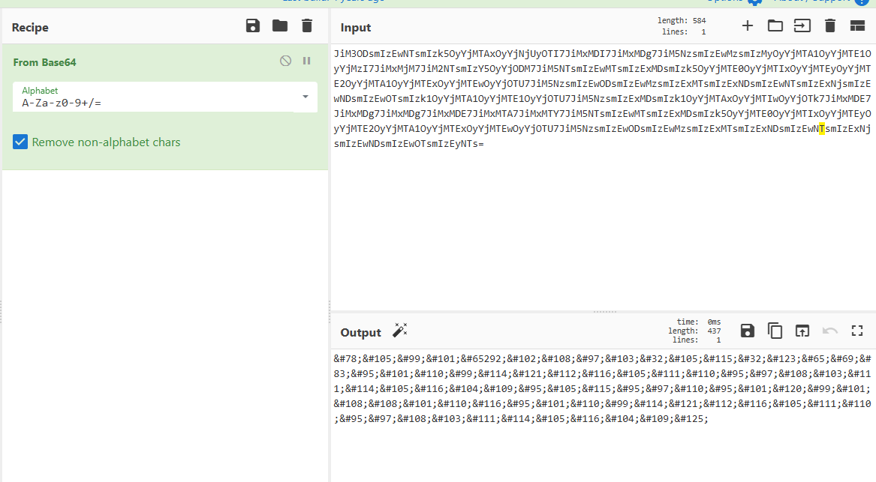Clear input and output
Screen dimensions: 876x482
829,26
